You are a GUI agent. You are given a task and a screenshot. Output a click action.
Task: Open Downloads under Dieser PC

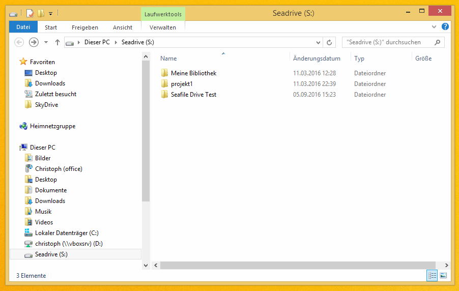coord(50,201)
